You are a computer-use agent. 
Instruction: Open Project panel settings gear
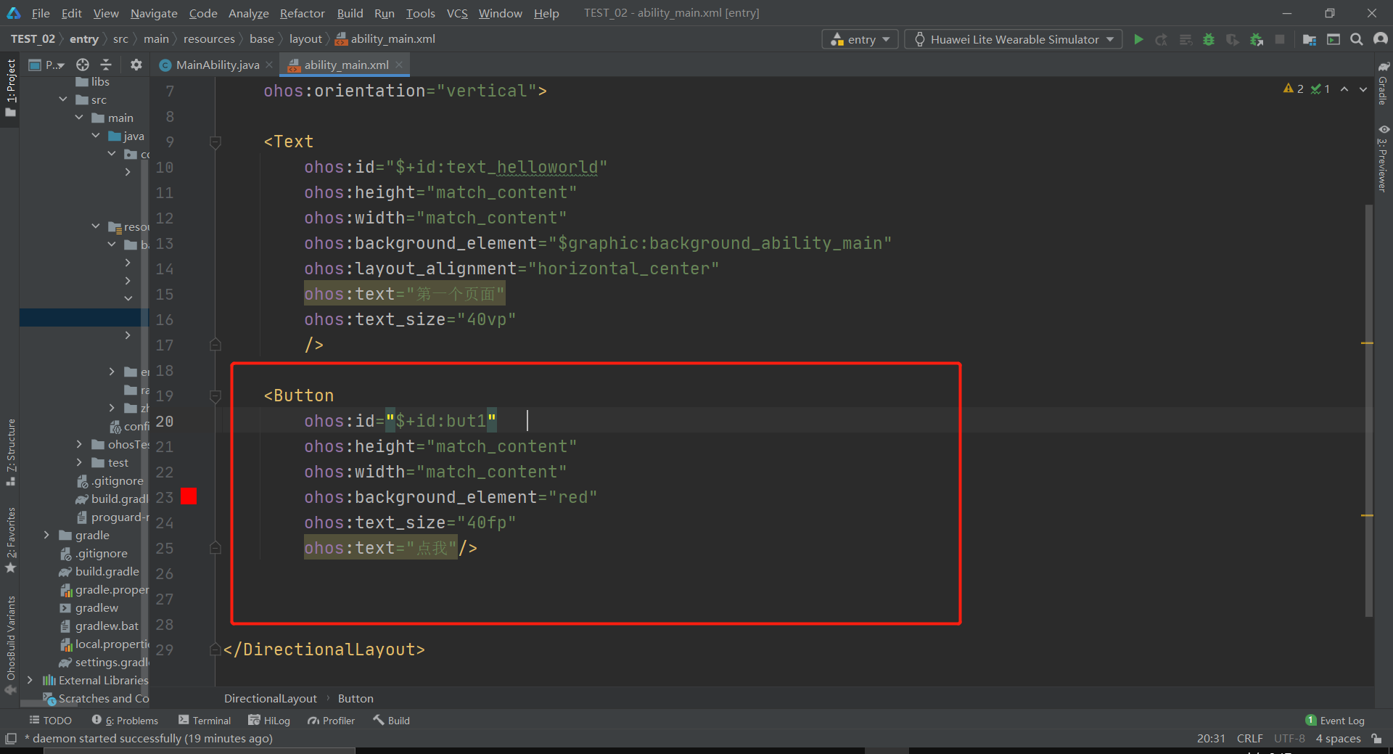136,65
